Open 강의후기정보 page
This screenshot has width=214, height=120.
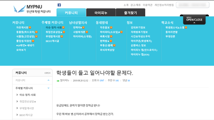click(138, 28)
